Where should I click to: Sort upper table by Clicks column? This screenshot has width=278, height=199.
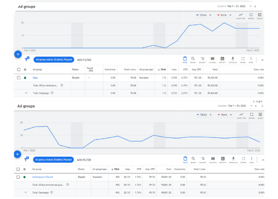[162, 70]
